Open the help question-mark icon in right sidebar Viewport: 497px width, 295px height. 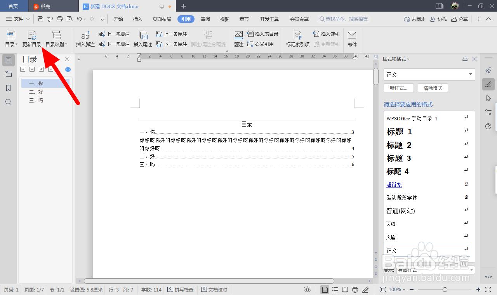(488, 126)
